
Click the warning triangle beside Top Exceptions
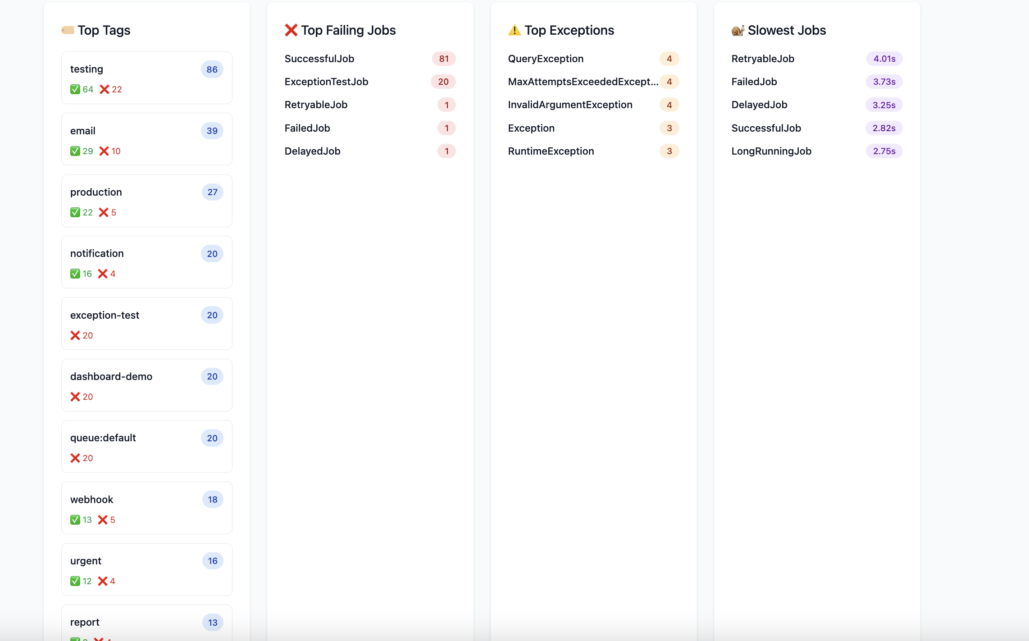click(x=515, y=30)
